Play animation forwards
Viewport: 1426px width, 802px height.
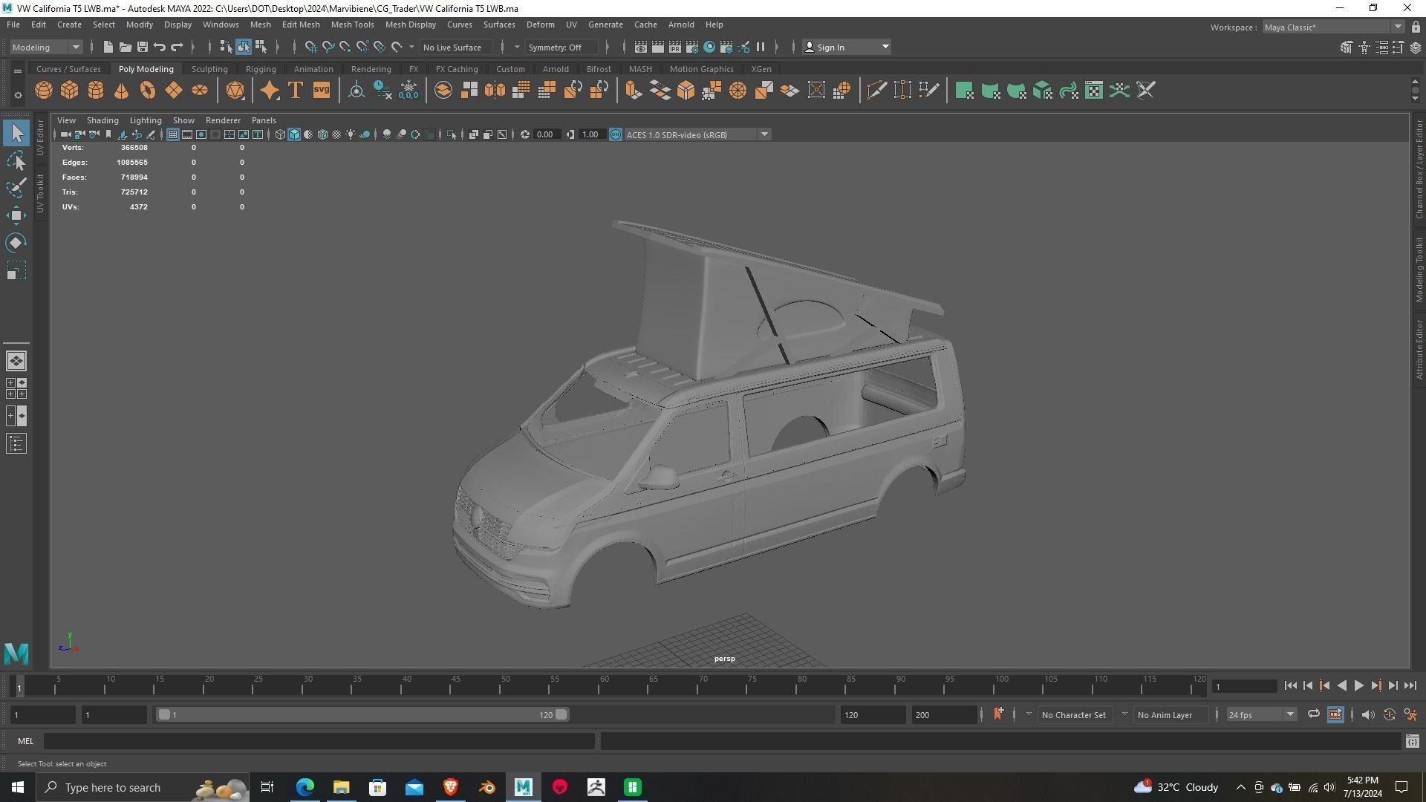[x=1359, y=686]
